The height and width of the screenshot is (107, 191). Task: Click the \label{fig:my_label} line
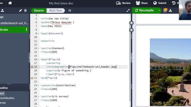(60, 74)
